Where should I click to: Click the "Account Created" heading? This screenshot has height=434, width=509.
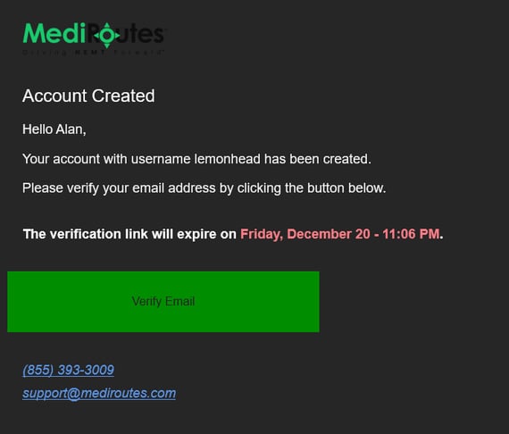[x=88, y=96]
